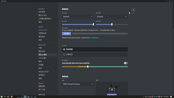Viewport: 174px width, 98px height.
Task: Click the input volume slider handle
Action: click(x=93, y=24)
